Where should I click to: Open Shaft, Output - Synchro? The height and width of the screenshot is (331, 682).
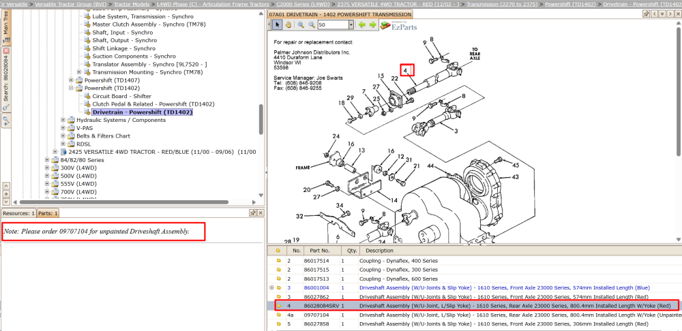(x=124, y=40)
